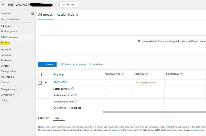Viewport: 206px width, 136px height.
Task: Open help icon for Ad group type
Action: [x=123, y=74]
